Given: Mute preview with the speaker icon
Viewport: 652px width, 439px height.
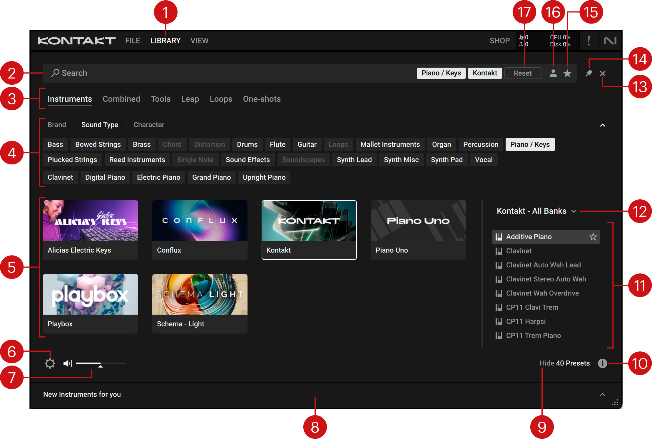Looking at the screenshot, I should tap(67, 363).
